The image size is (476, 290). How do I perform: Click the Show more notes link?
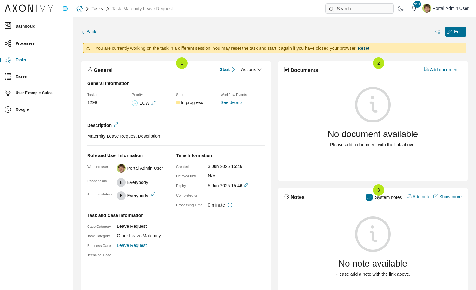pyautogui.click(x=447, y=197)
